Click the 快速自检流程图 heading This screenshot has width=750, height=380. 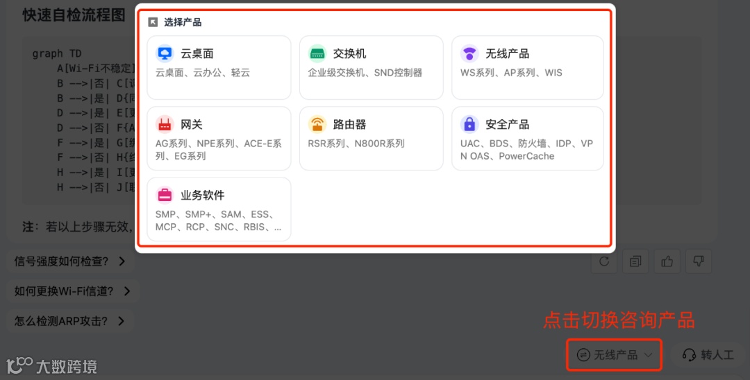(74, 15)
